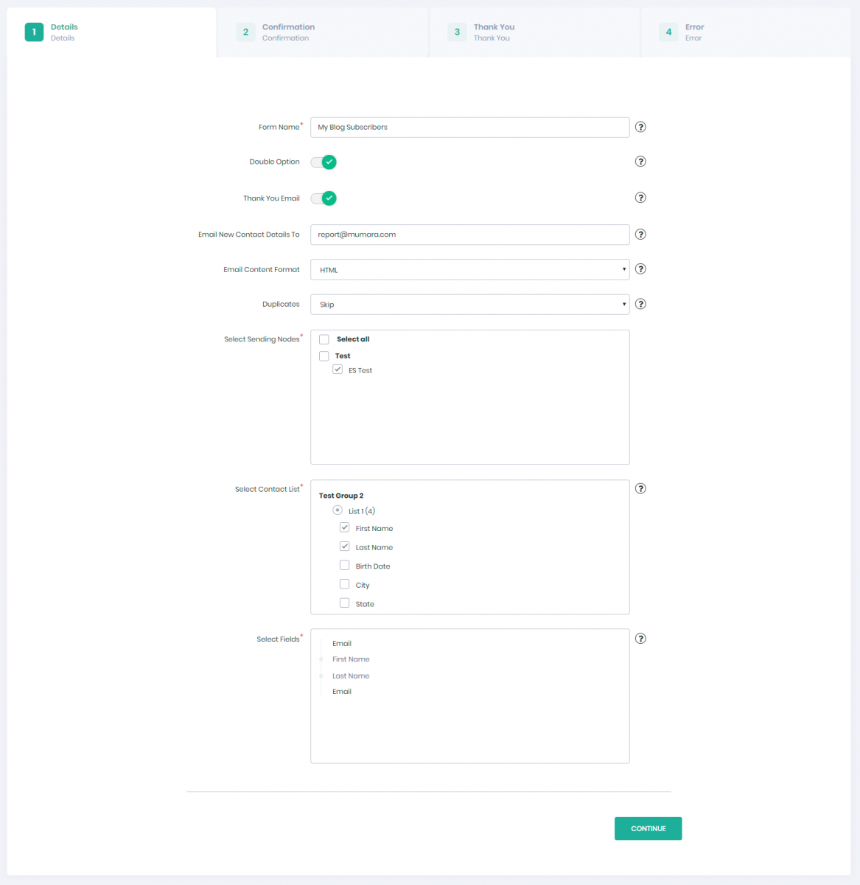Open the Email Content Format dropdown
This screenshot has height=885, width=860.
click(469, 270)
